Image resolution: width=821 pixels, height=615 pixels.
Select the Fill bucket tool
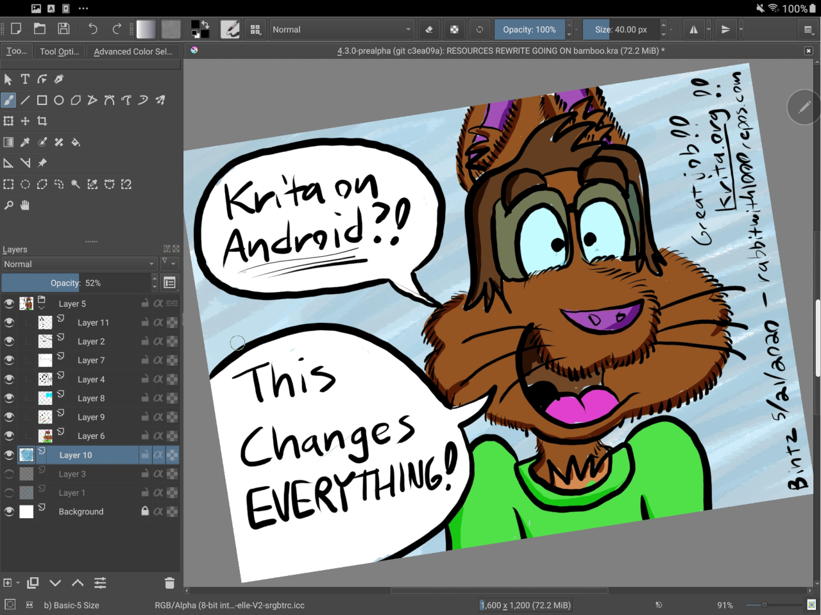pos(76,142)
